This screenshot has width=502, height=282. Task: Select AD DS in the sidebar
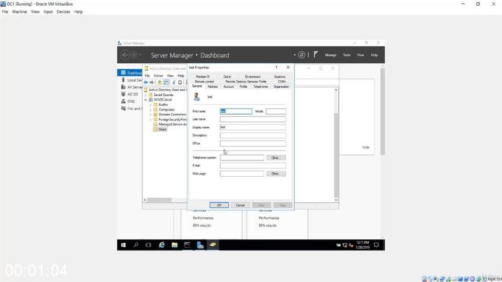click(130, 94)
